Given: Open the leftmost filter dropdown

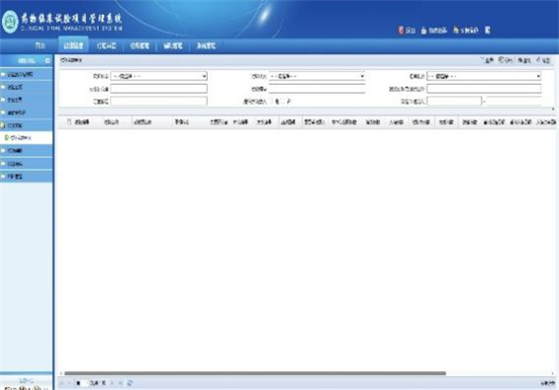Looking at the screenshot, I should point(158,77).
